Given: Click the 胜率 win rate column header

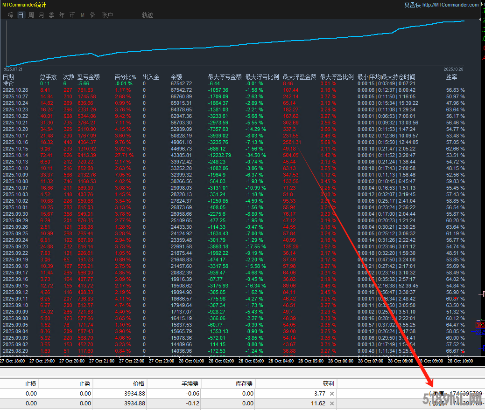Looking at the screenshot, I should [x=451, y=77].
